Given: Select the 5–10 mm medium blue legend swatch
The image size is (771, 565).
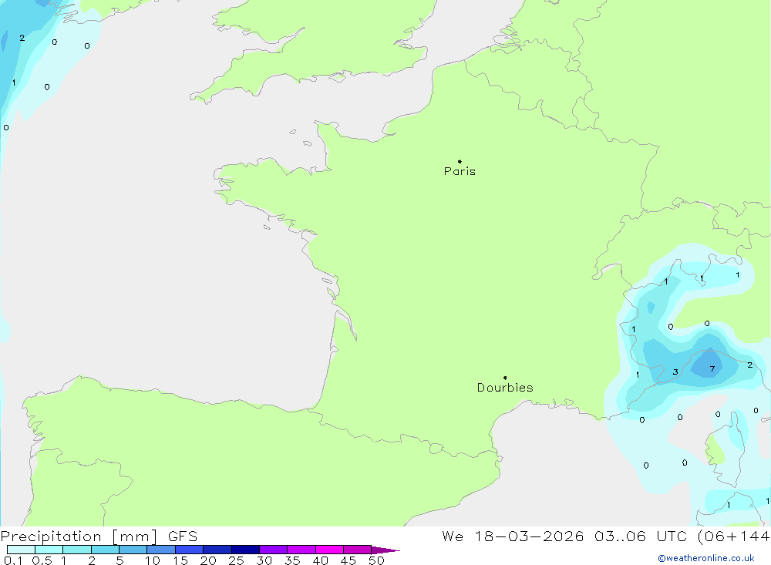Looking at the screenshot, I should [x=133, y=550].
